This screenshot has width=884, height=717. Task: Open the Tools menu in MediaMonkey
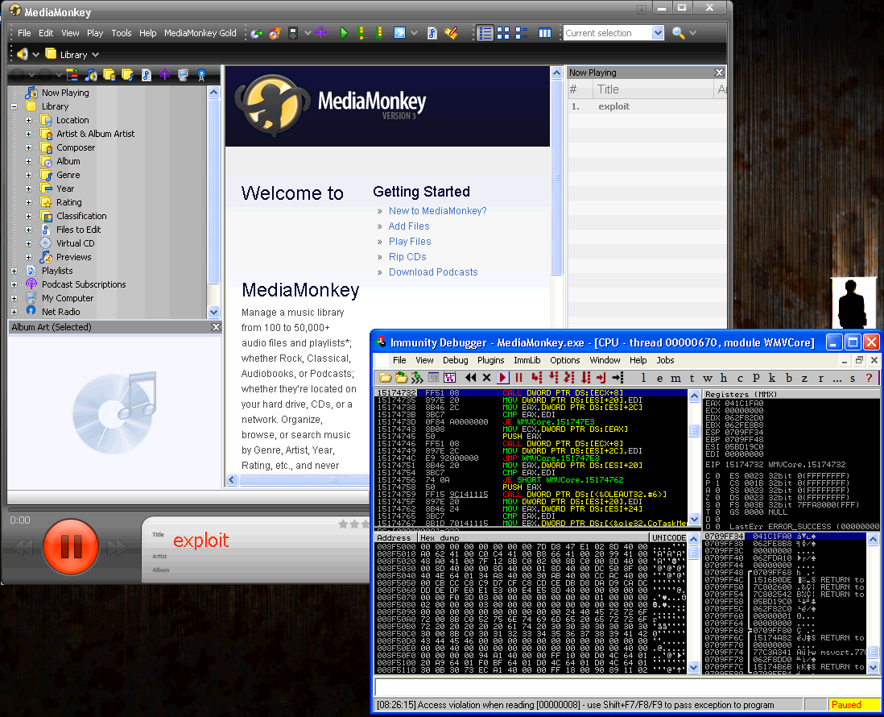click(122, 33)
